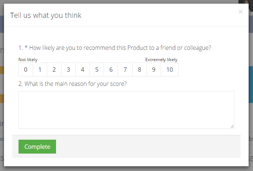The height and width of the screenshot is (171, 253).
Task: Choose rating 2 for recommendation likelihood
Action: click(x=54, y=69)
